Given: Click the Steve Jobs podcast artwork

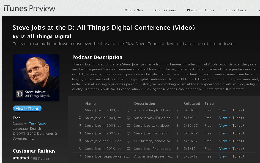Looking at the screenshot, I should coord(36,78).
